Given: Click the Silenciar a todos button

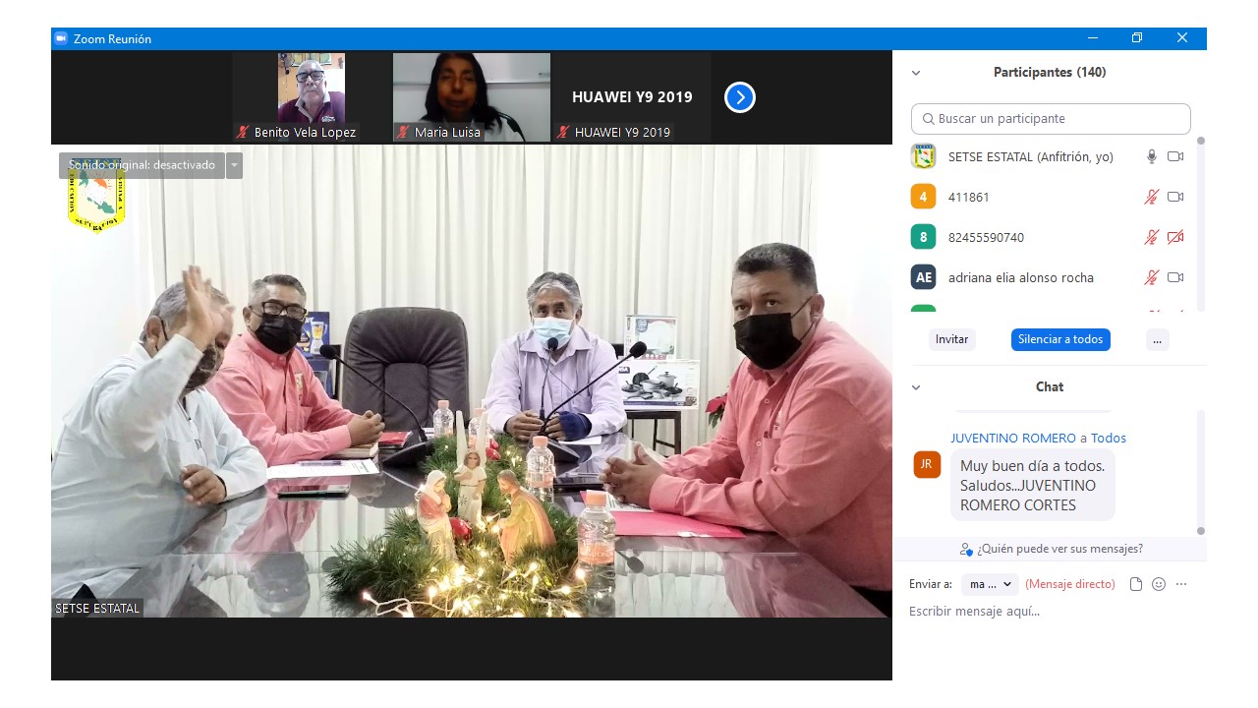Looking at the screenshot, I should point(1060,339).
